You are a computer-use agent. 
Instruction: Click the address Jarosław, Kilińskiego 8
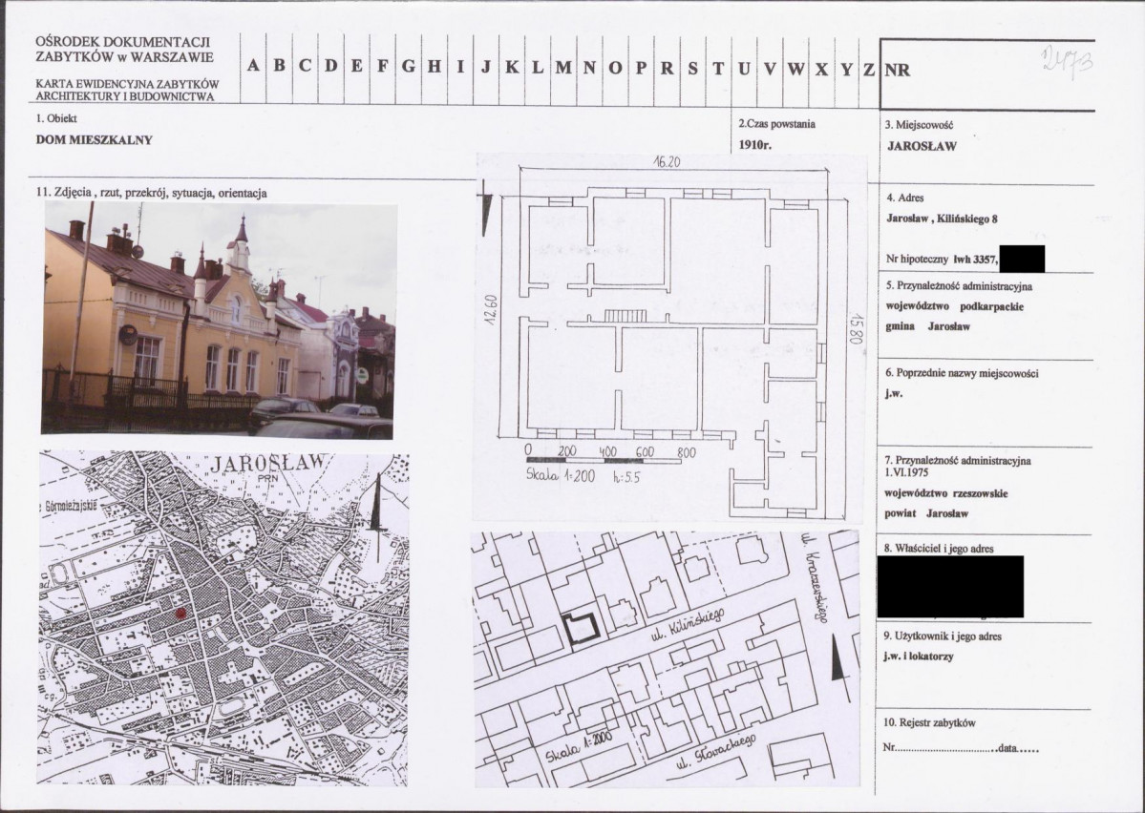click(x=942, y=219)
